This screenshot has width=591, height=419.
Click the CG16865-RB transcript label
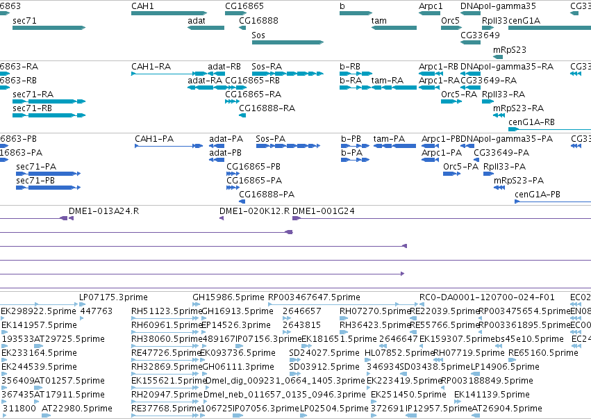pyautogui.click(x=252, y=81)
